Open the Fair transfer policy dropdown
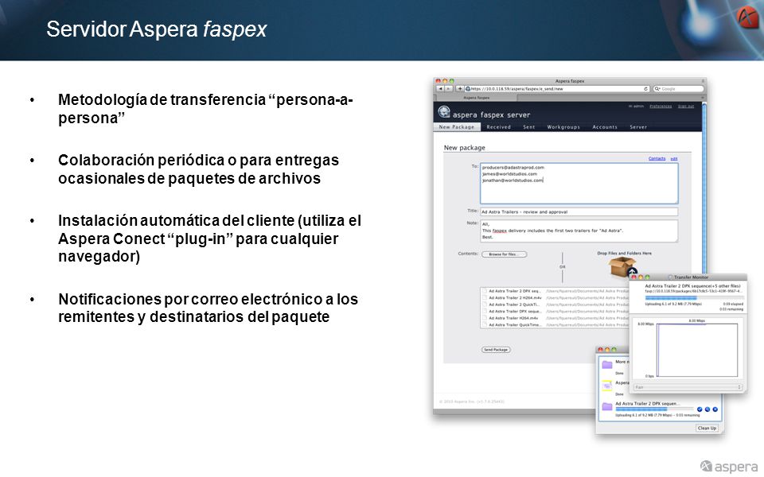 click(x=688, y=387)
